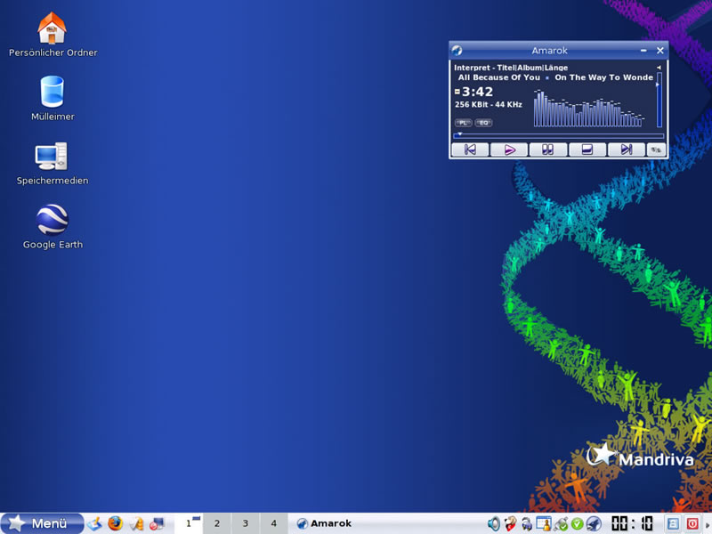Screen dimensions: 712x534
Task: Launch Firefox from the panel
Action: click(x=116, y=523)
